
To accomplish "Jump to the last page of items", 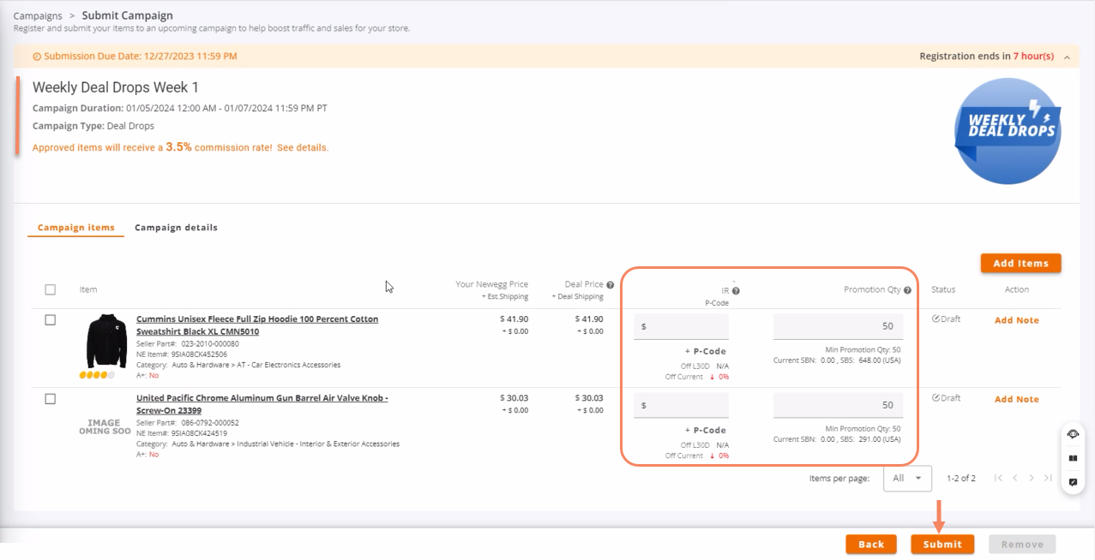I will [x=1048, y=478].
